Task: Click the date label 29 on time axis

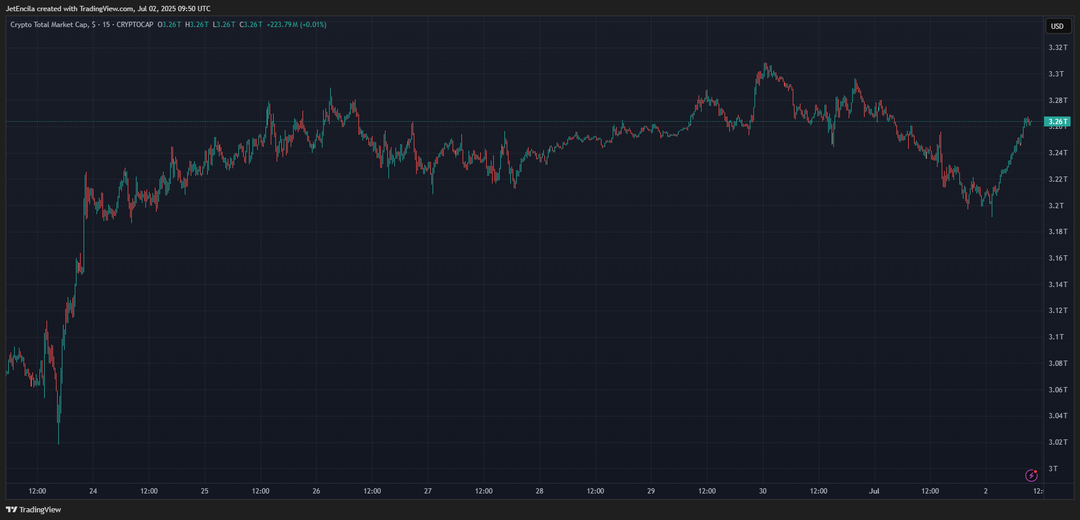Action: pyautogui.click(x=651, y=491)
